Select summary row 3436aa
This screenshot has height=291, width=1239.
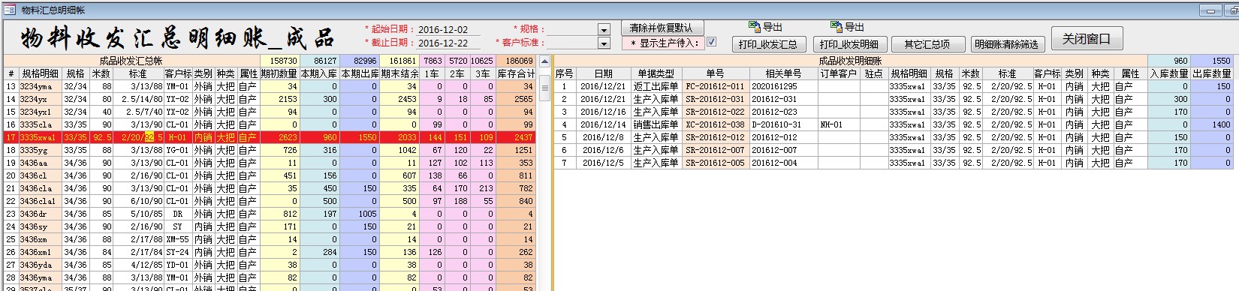click(270, 163)
